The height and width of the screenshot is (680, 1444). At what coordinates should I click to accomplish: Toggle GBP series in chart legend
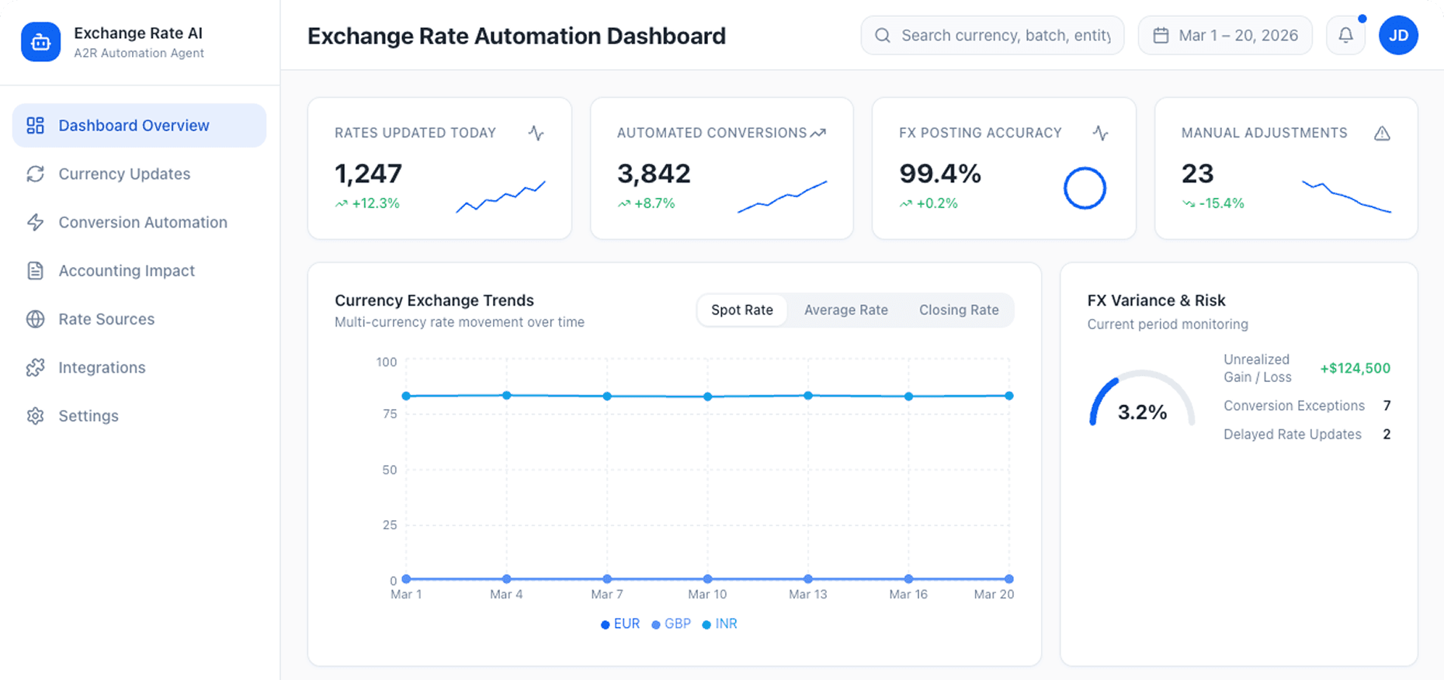point(672,624)
